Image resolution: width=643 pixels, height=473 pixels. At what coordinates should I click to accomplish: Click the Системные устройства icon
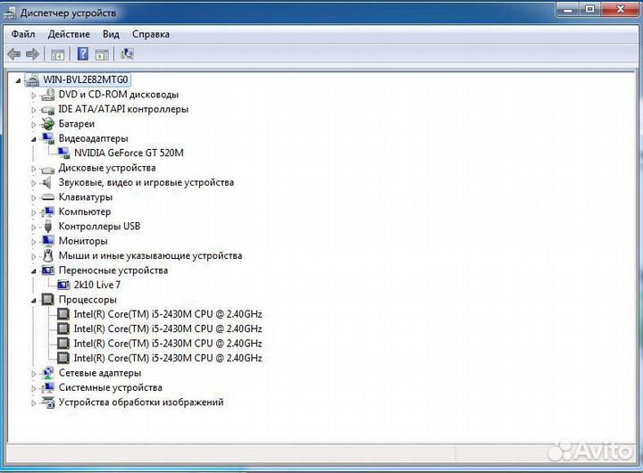click(48, 387)
